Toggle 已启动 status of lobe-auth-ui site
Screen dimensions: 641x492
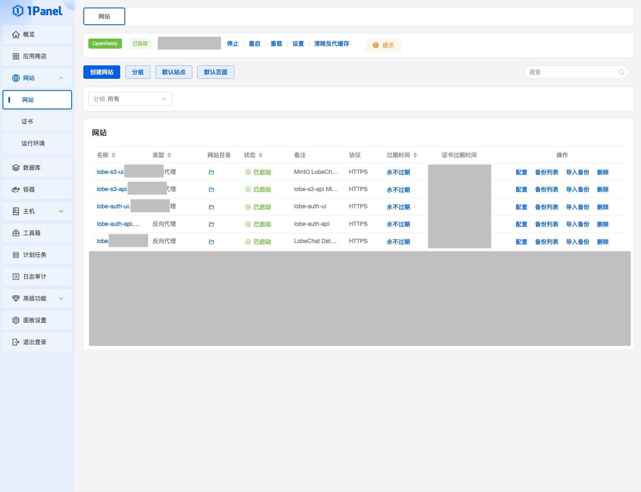[258, 207]
